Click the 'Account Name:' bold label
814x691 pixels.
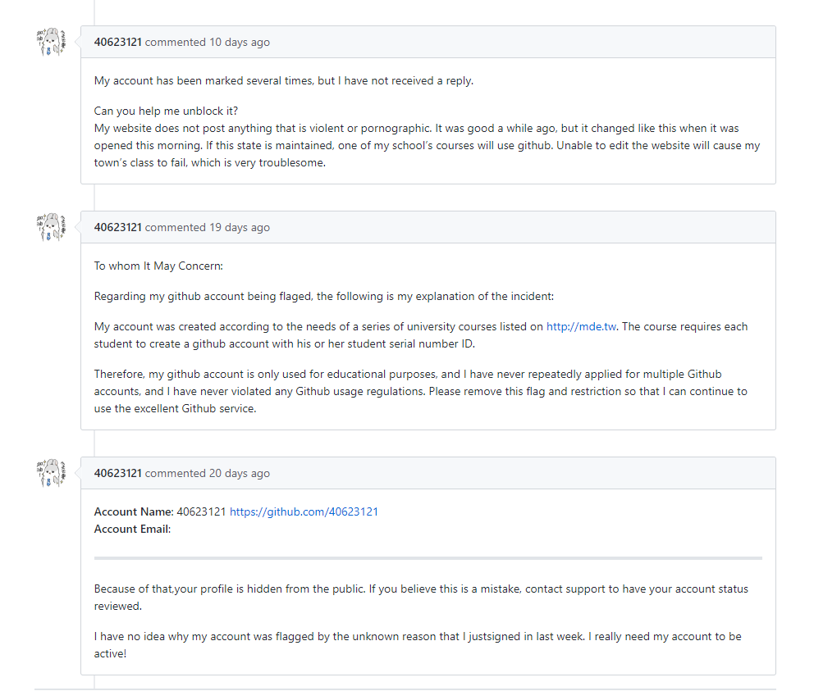coord(134,511)
